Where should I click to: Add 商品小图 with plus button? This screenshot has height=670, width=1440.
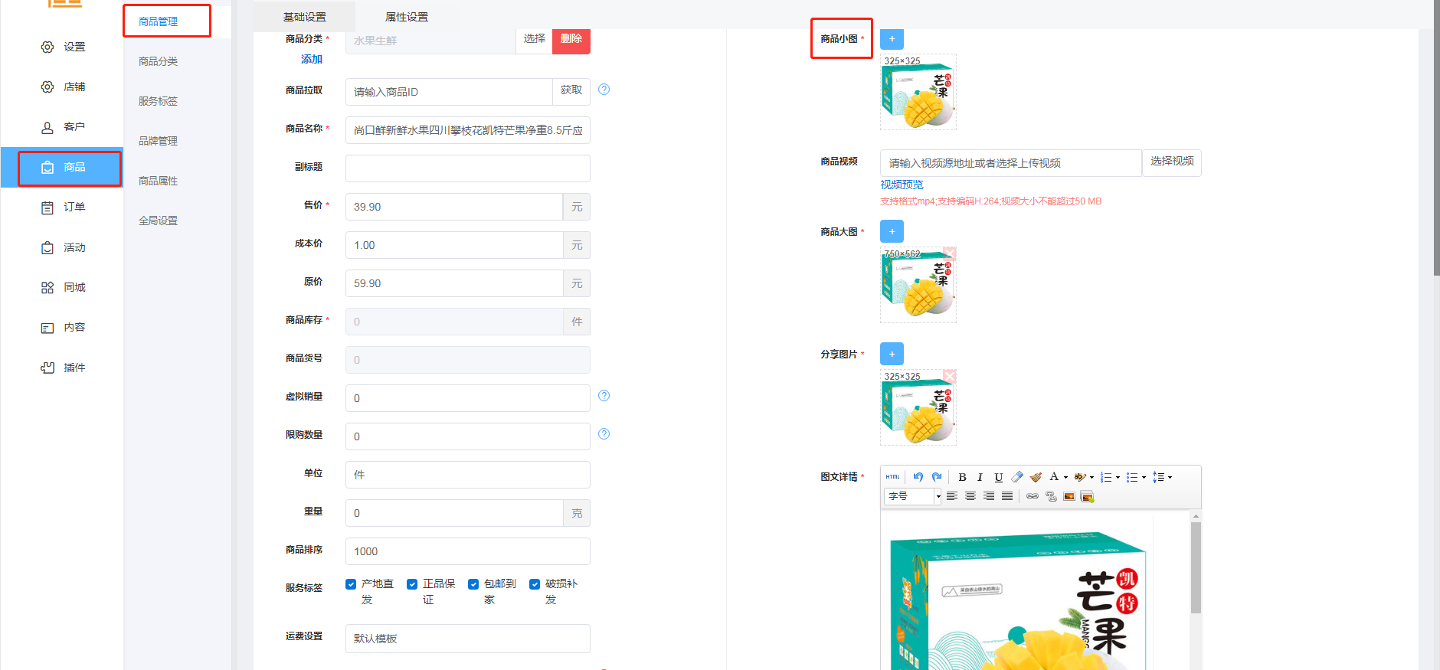coord(892,39)
